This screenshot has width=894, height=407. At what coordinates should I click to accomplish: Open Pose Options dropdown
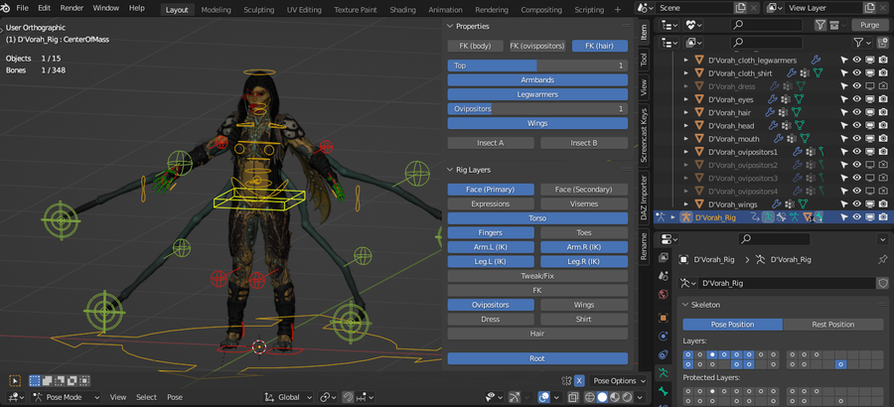pos(619,381)
